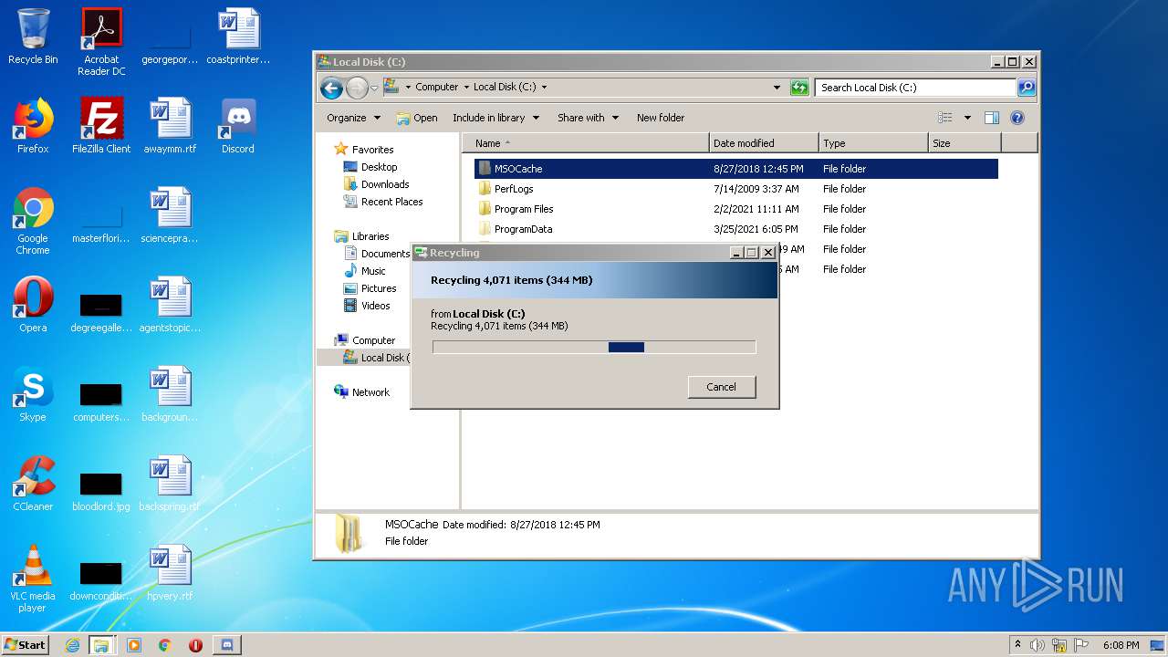The width and height of the screenshot is (1168, 657).
Task: Click Open in the Explorer toolbar
Action: [x=417, y=118]
